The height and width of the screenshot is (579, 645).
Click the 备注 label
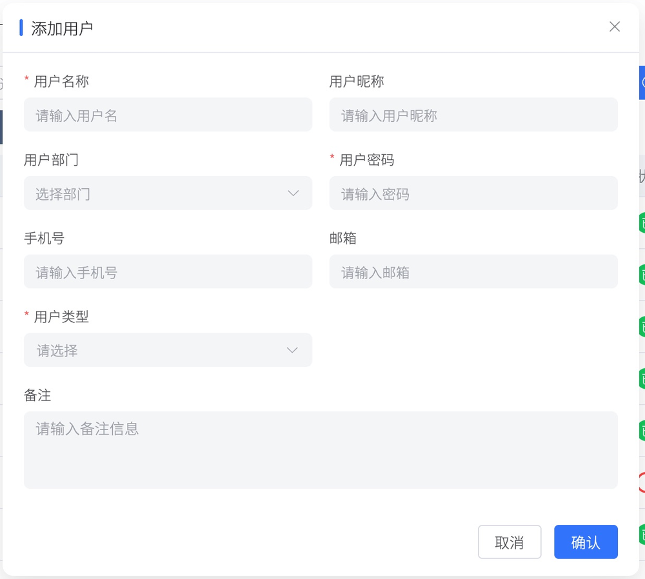click(x=37, y=396)
